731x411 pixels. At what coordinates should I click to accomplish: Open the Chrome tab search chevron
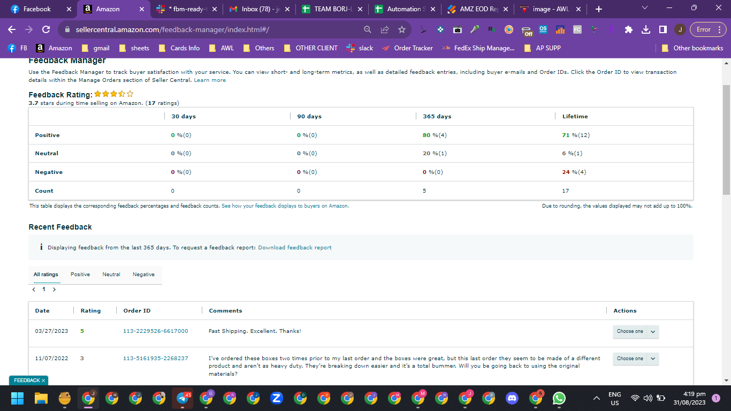click(x=644, y=9)
